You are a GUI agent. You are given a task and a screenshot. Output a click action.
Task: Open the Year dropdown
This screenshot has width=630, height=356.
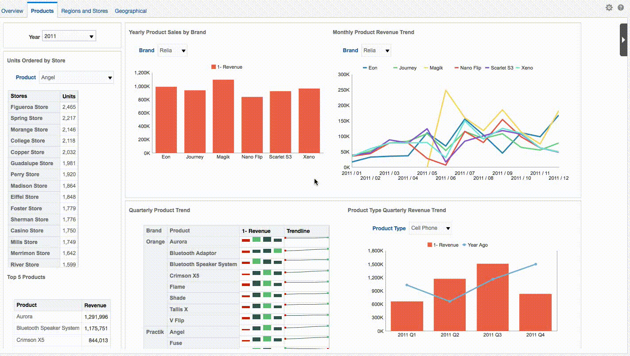click(x=69, y=36)
